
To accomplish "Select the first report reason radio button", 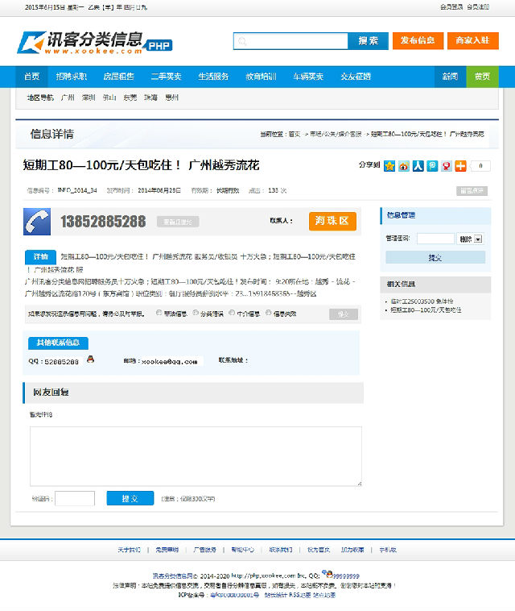I will 159,313.
